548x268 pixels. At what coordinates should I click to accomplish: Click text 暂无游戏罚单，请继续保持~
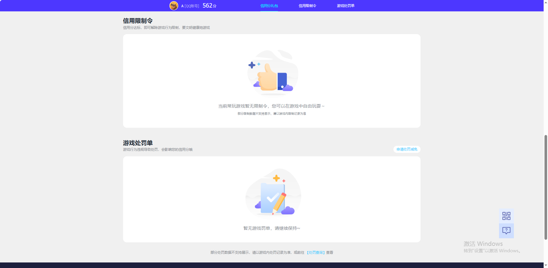[x=272, y=228]
